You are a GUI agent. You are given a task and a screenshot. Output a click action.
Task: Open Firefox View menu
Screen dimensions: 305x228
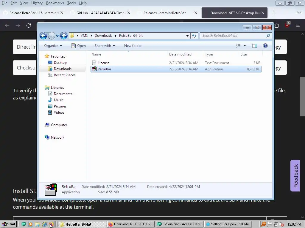pos(24,3)
